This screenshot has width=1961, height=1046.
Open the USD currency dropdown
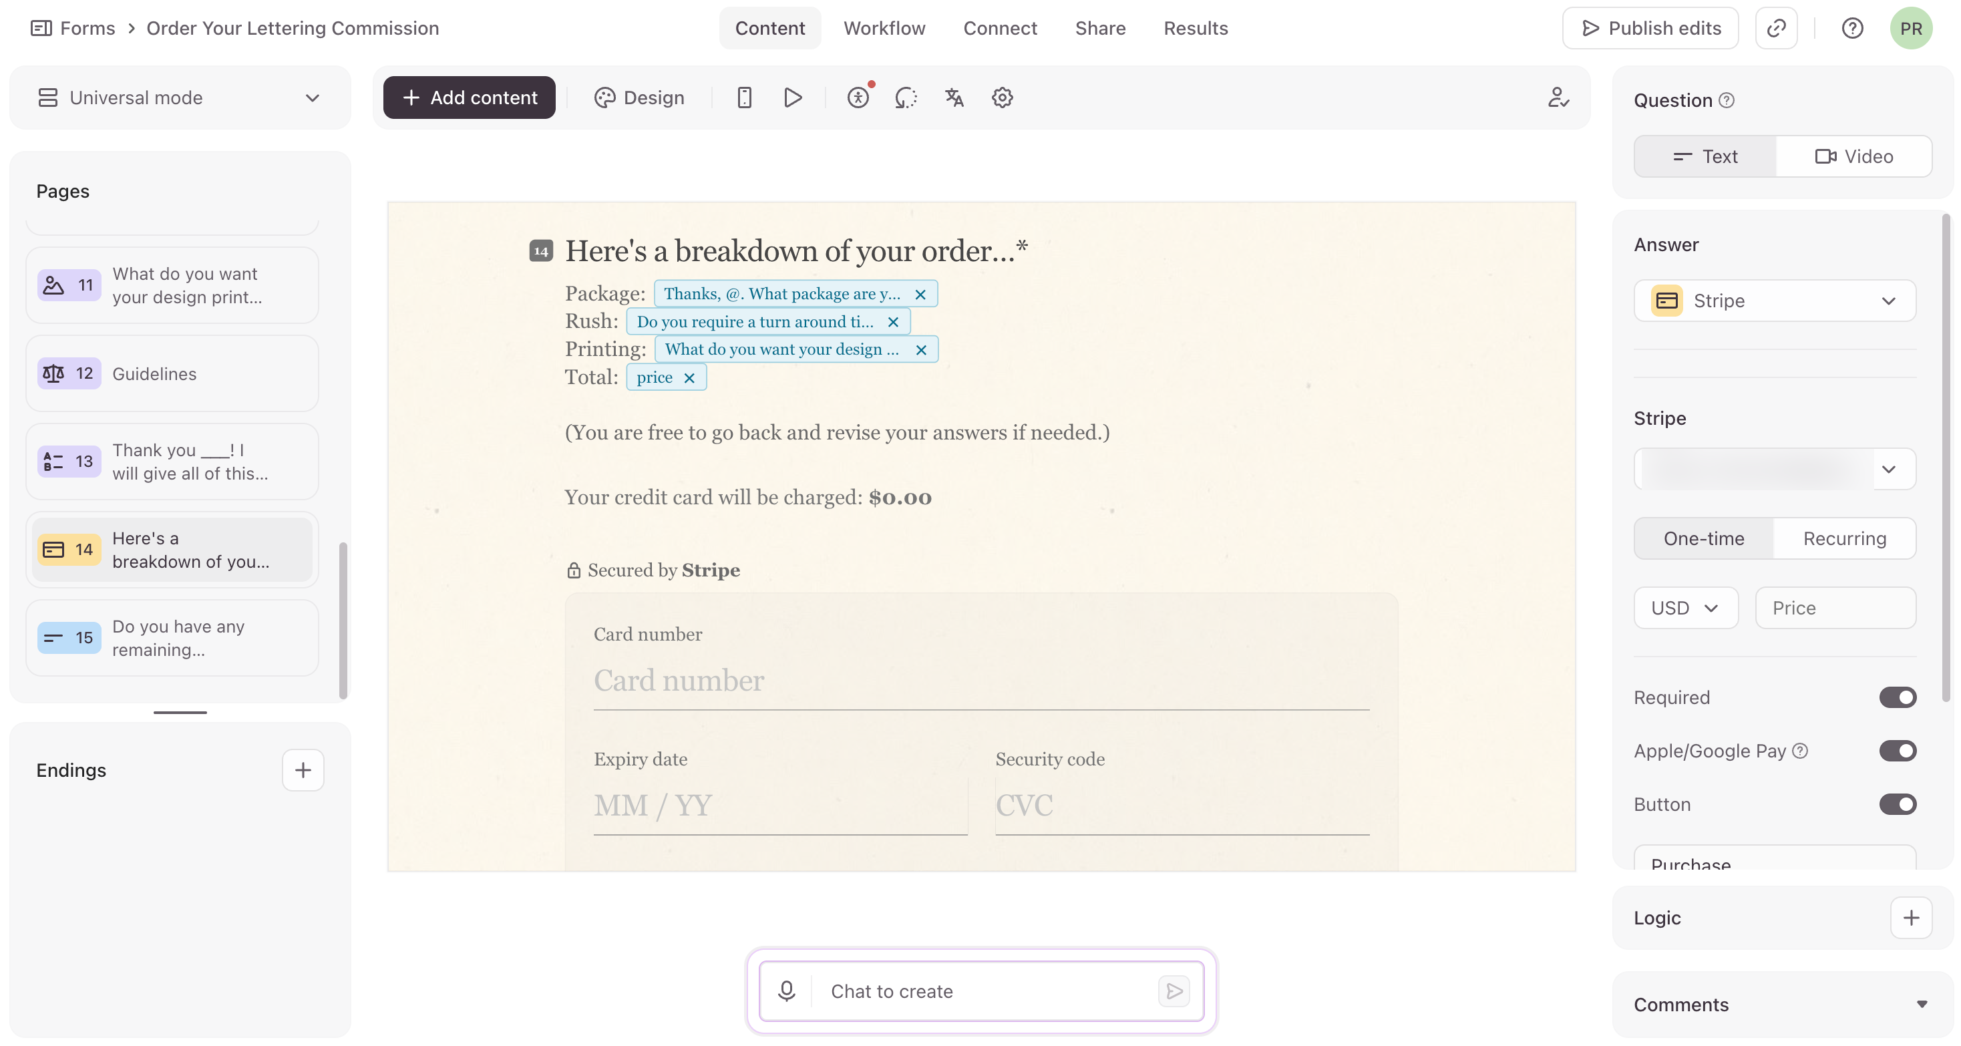[1685, 608]
